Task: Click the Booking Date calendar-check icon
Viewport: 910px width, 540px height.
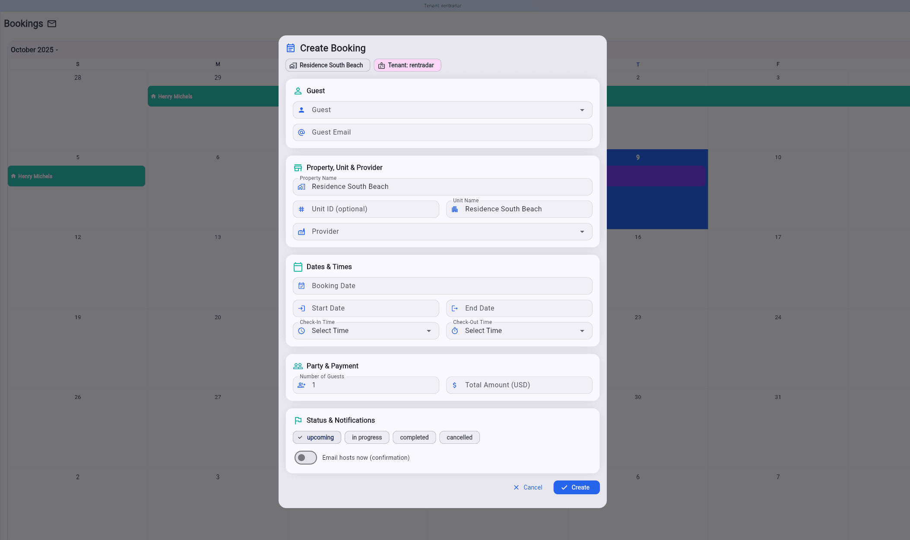Action: click(x=301, y=286)
